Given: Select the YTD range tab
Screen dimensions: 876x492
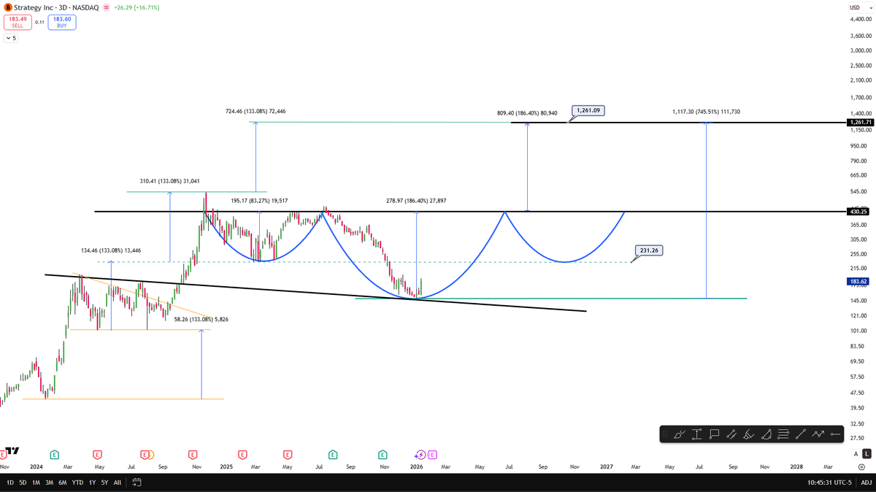Looking at the screenshot, I should tap(77, 483).
